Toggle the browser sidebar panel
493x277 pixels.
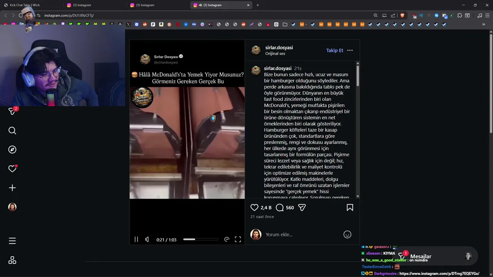pyautogui.click(x=467, y=15)
